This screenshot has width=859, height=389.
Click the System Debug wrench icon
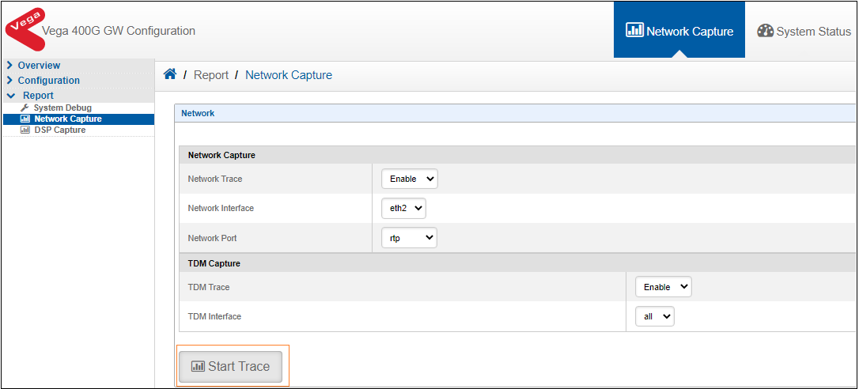coord(24,108)
